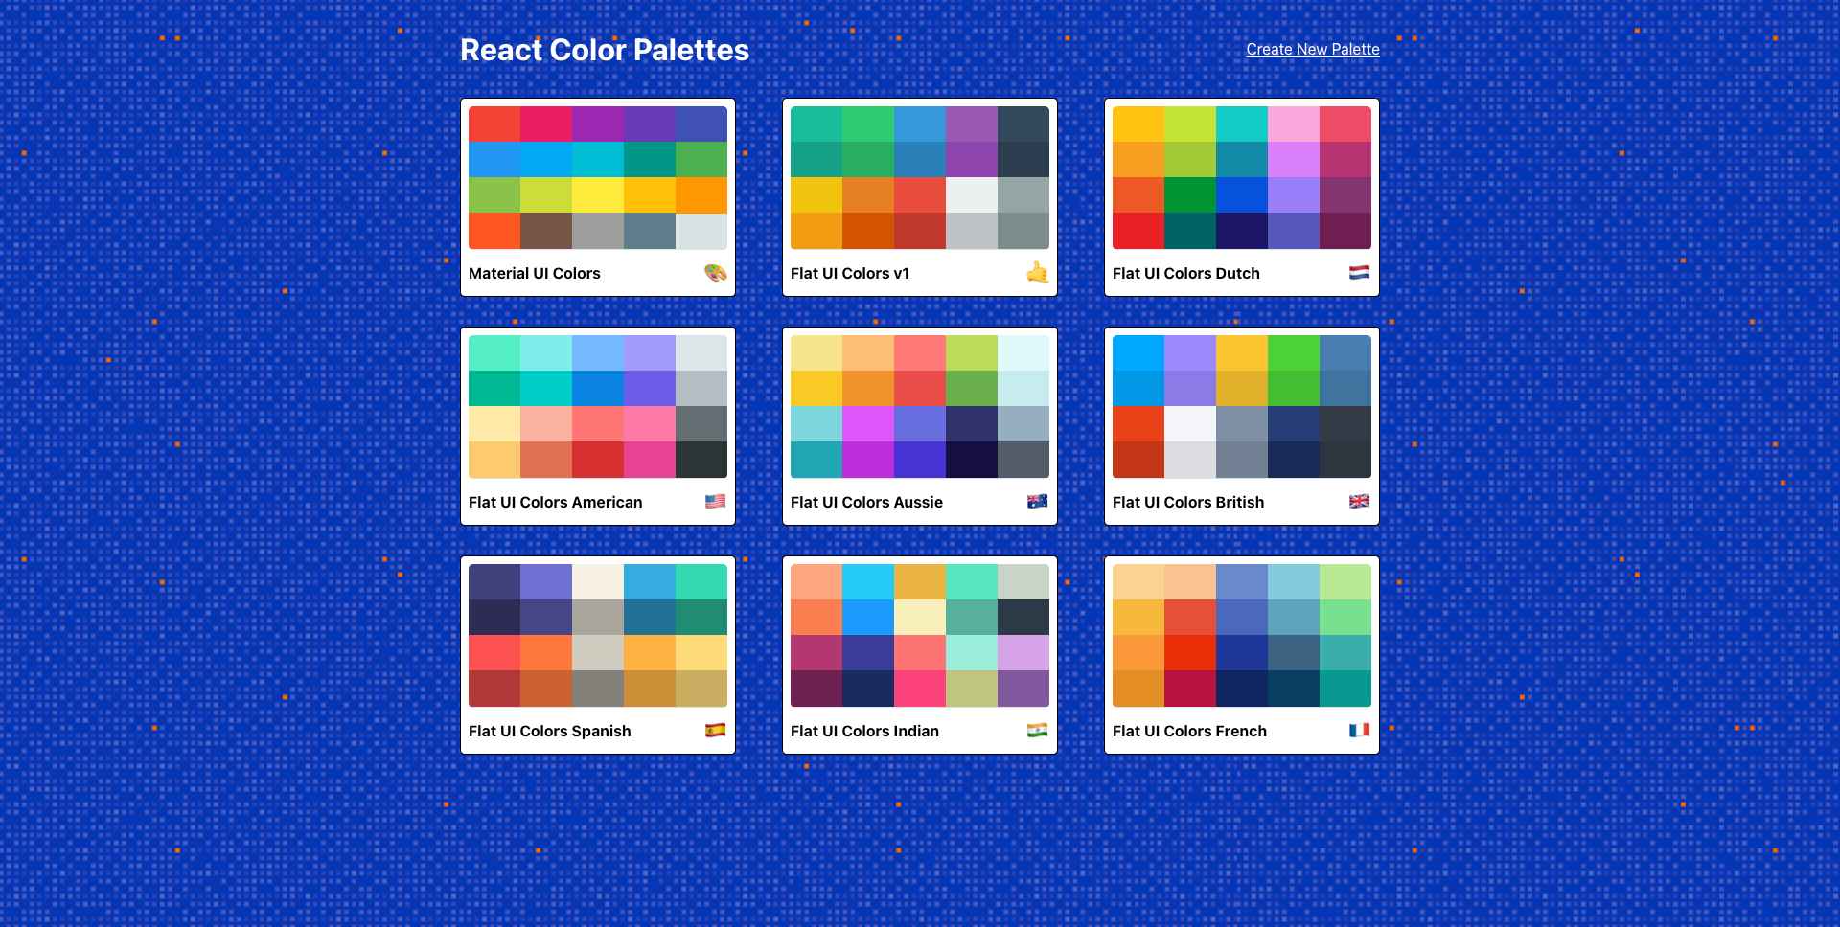1840x927 pixels.
Task: Select the mint top-right swatch in Flat UI Colors Spanish
Action: pos(701,582)
